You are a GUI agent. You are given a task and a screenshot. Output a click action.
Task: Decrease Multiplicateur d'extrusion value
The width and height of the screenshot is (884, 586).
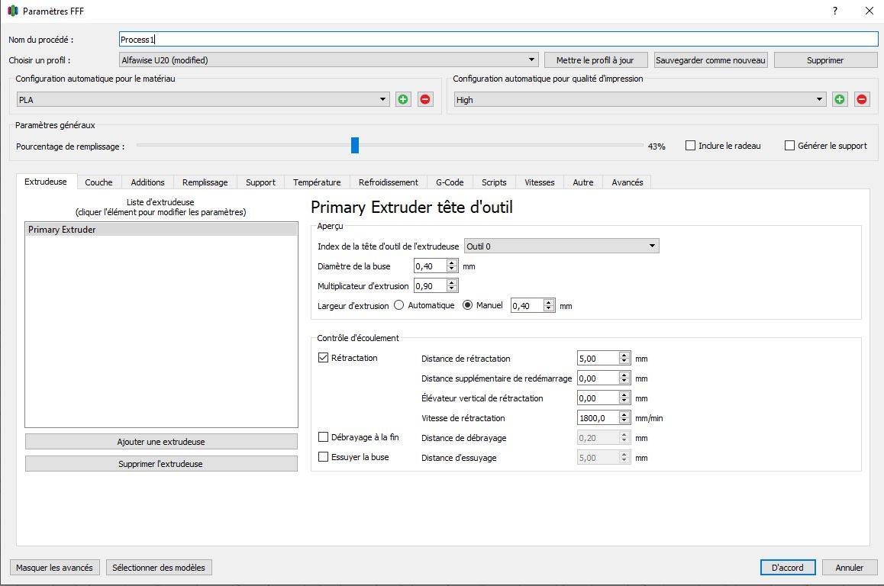[452, 289]
